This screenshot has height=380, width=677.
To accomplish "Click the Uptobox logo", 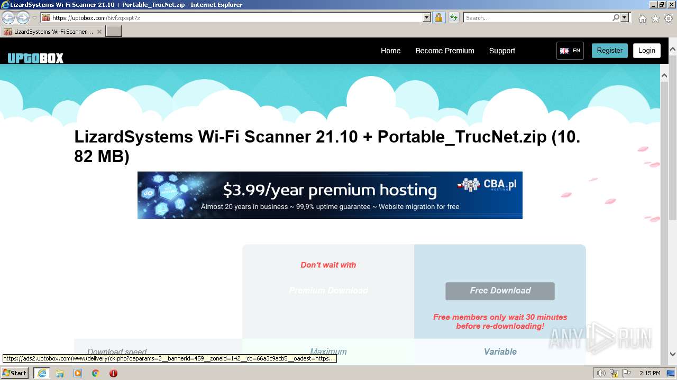I will point(35,58).
